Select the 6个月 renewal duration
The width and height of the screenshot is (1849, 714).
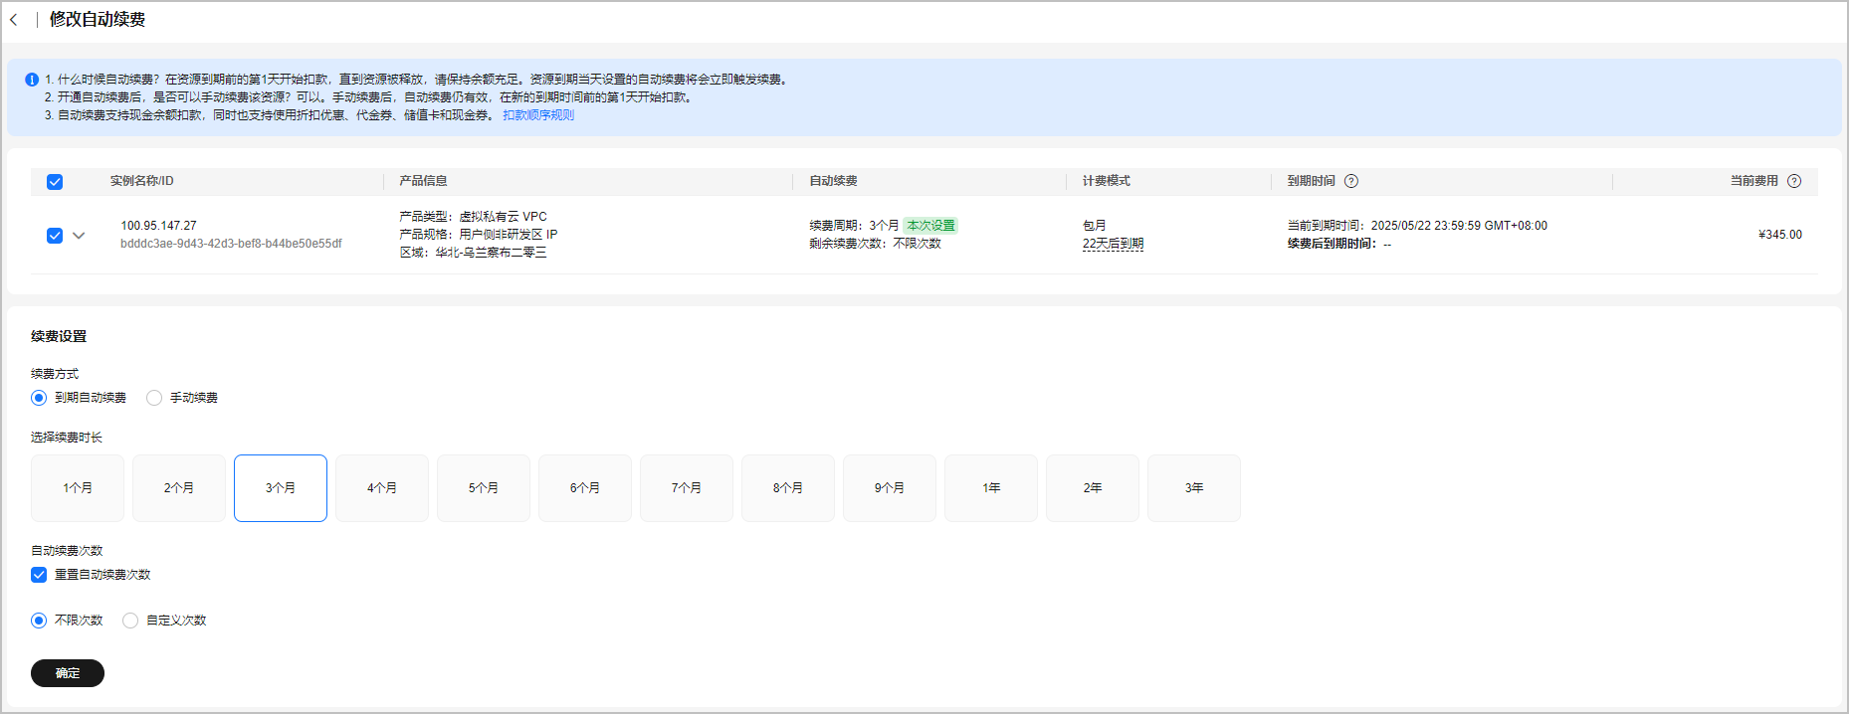[585, 488]
